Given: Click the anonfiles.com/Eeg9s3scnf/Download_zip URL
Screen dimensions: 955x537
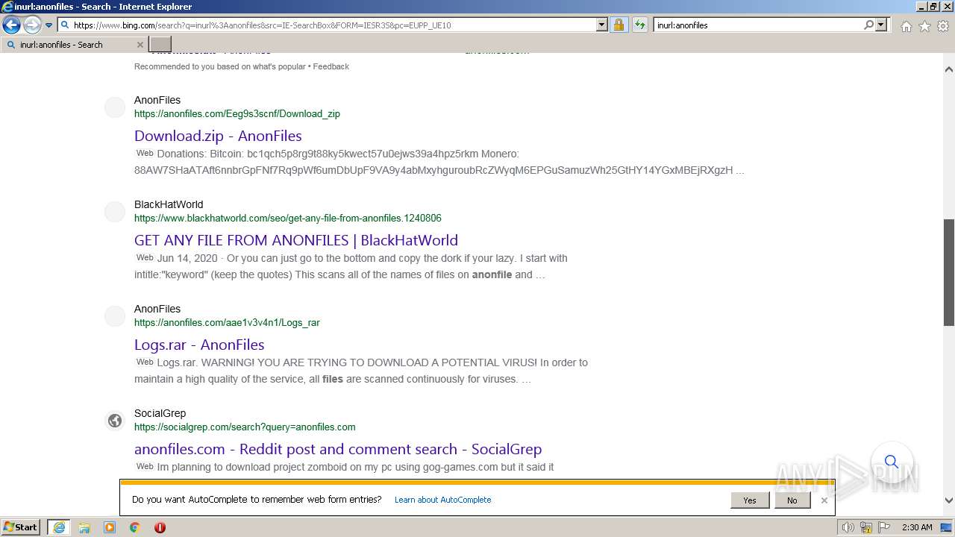Looking at the screenshot, I should tap(237, 114).
